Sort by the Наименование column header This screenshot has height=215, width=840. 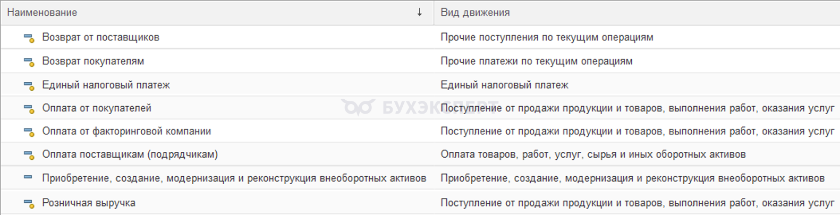[x=42, y=12]
